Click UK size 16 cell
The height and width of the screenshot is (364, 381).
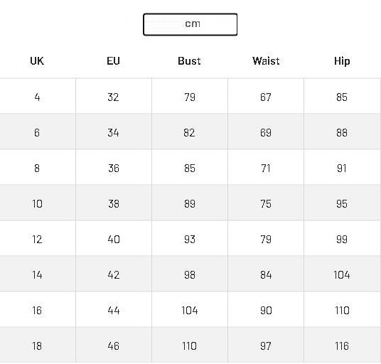tap(37, 309)
